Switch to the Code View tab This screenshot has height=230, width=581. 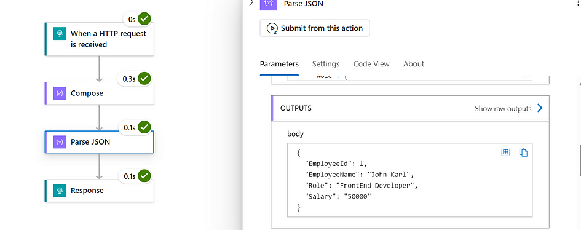point(371,64)
